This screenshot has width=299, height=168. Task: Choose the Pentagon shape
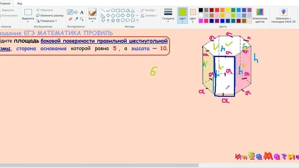113,15
